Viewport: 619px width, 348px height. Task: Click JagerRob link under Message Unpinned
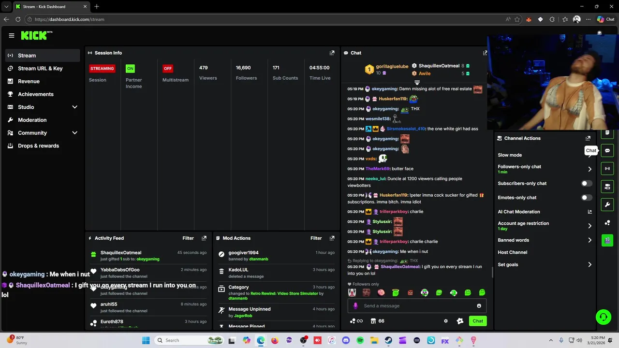[x=243, y=316]
